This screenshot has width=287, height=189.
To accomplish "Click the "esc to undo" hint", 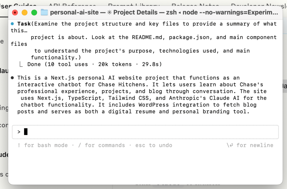I will coord(154,145).
